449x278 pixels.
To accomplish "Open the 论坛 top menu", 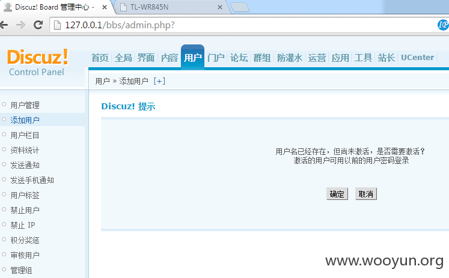I will [x=239, y=58].
